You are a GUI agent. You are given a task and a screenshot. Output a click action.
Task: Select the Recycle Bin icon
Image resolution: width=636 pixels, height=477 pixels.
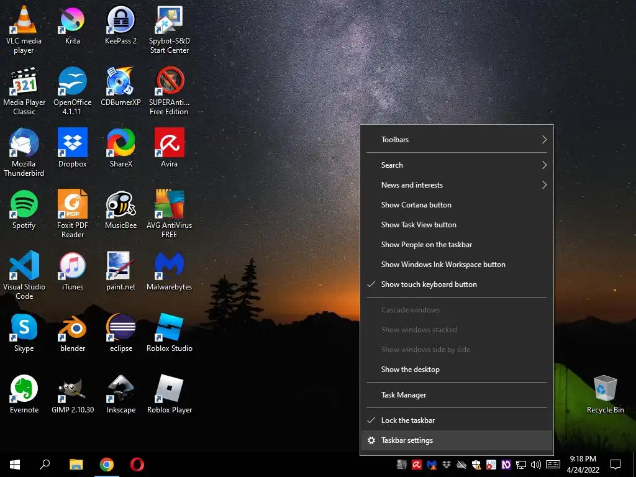point(605,394)
